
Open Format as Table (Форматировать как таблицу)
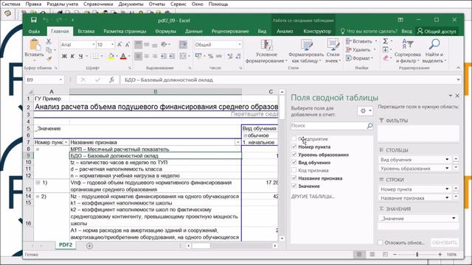click(306, 51)
